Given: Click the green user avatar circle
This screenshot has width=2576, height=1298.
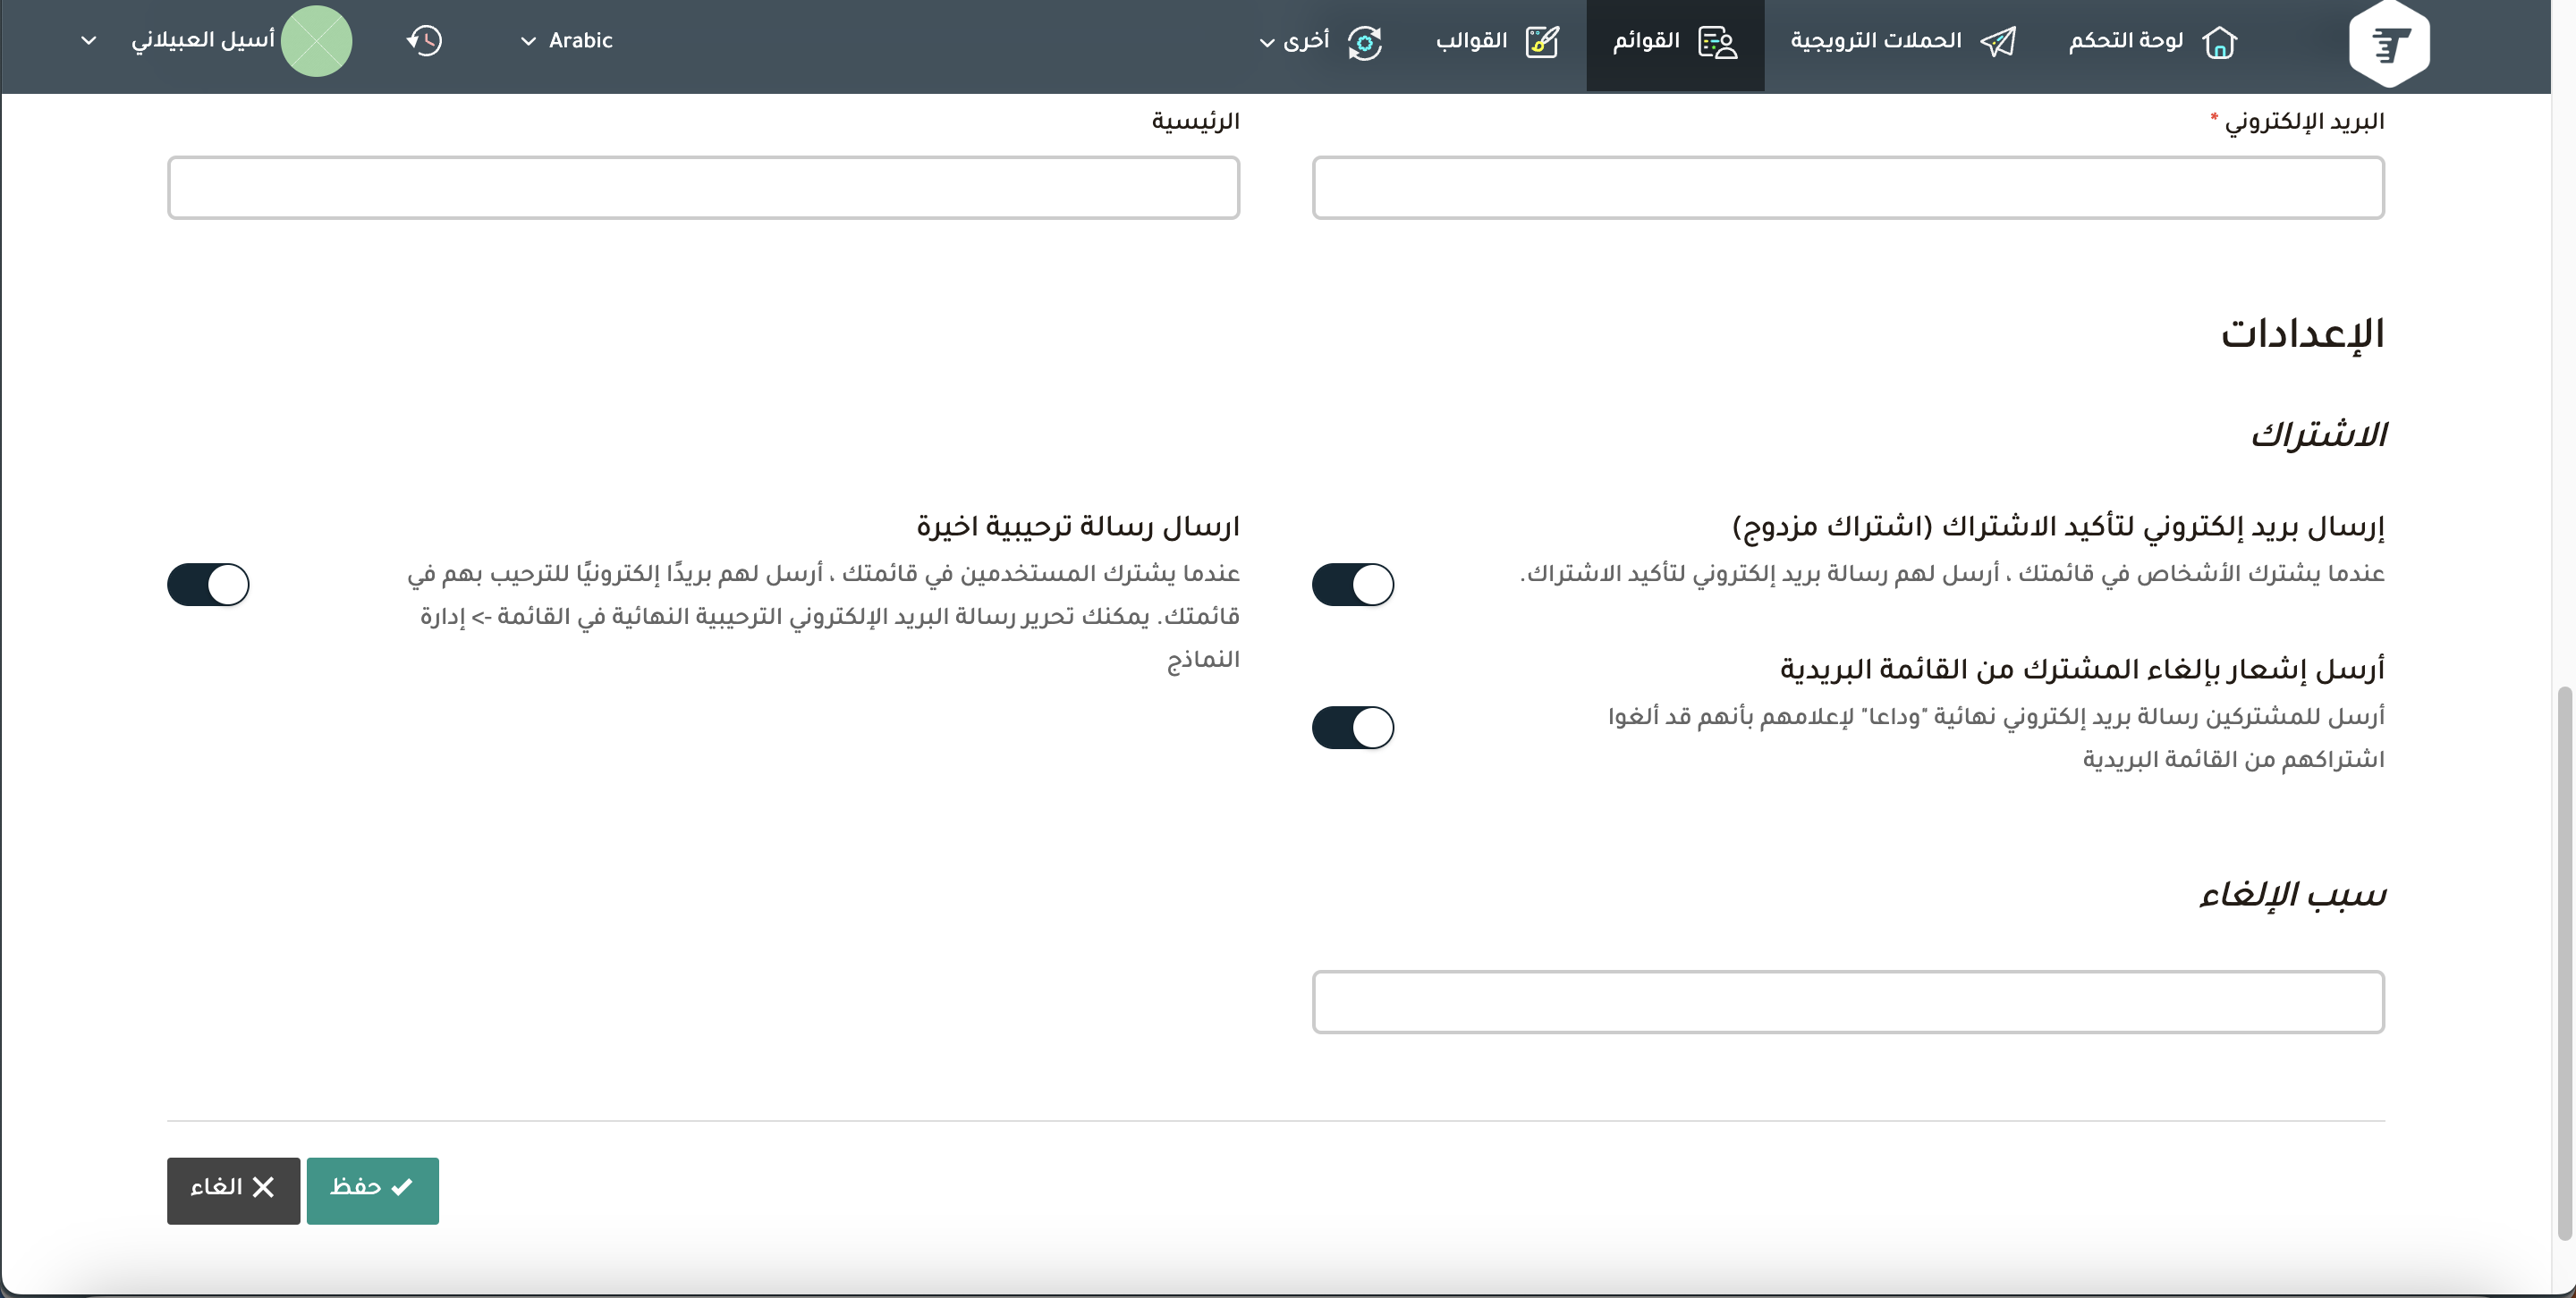Looking at the screenshot, I should 316,41.
